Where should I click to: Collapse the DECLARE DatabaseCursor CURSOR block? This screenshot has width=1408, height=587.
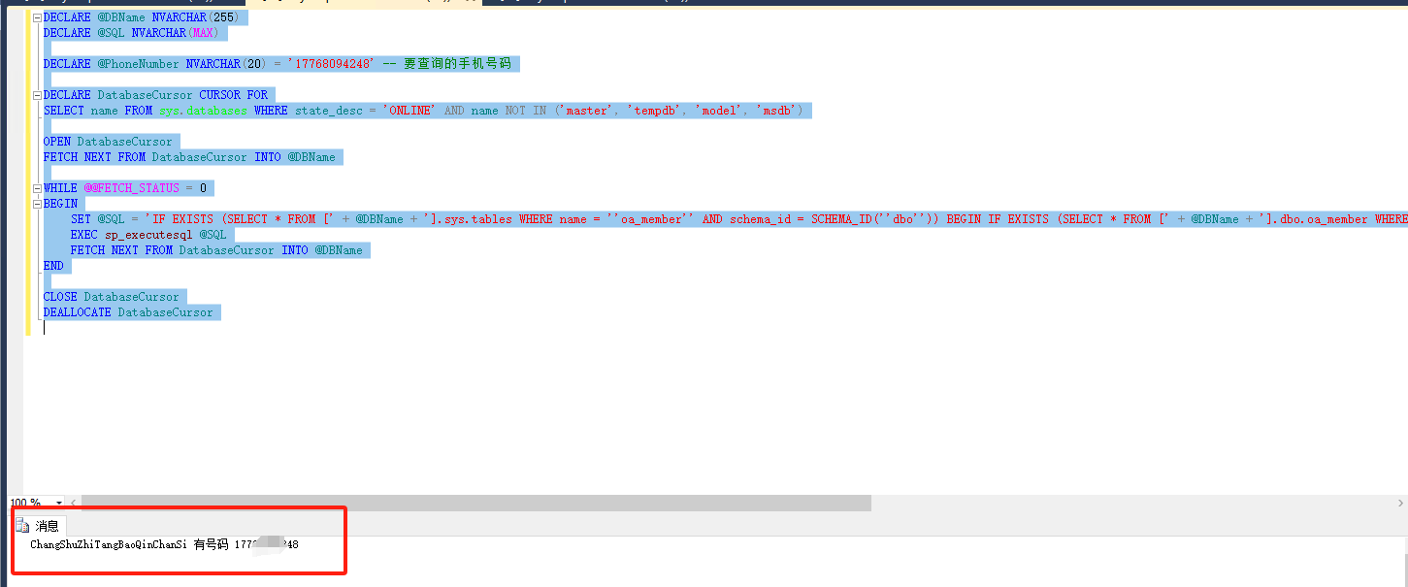(36, 95)
